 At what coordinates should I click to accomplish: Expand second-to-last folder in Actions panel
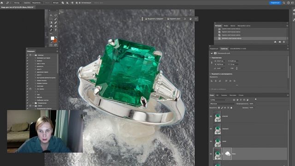(33, 103)
